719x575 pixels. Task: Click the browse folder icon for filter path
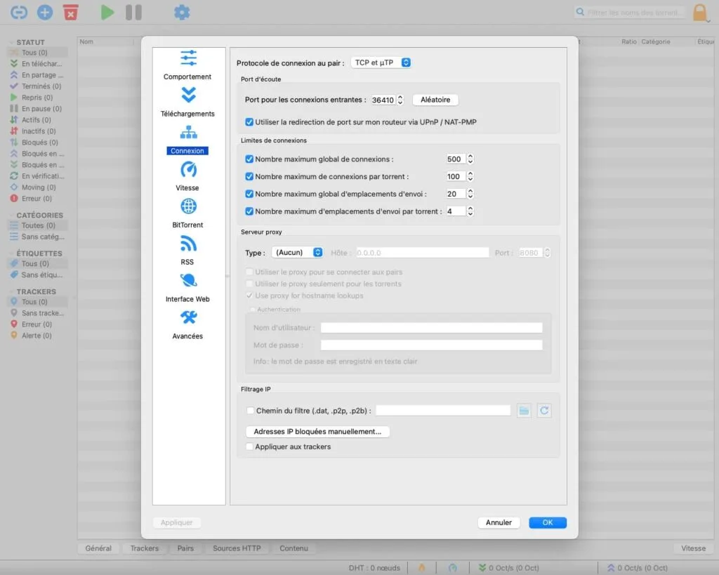(524, 411)
